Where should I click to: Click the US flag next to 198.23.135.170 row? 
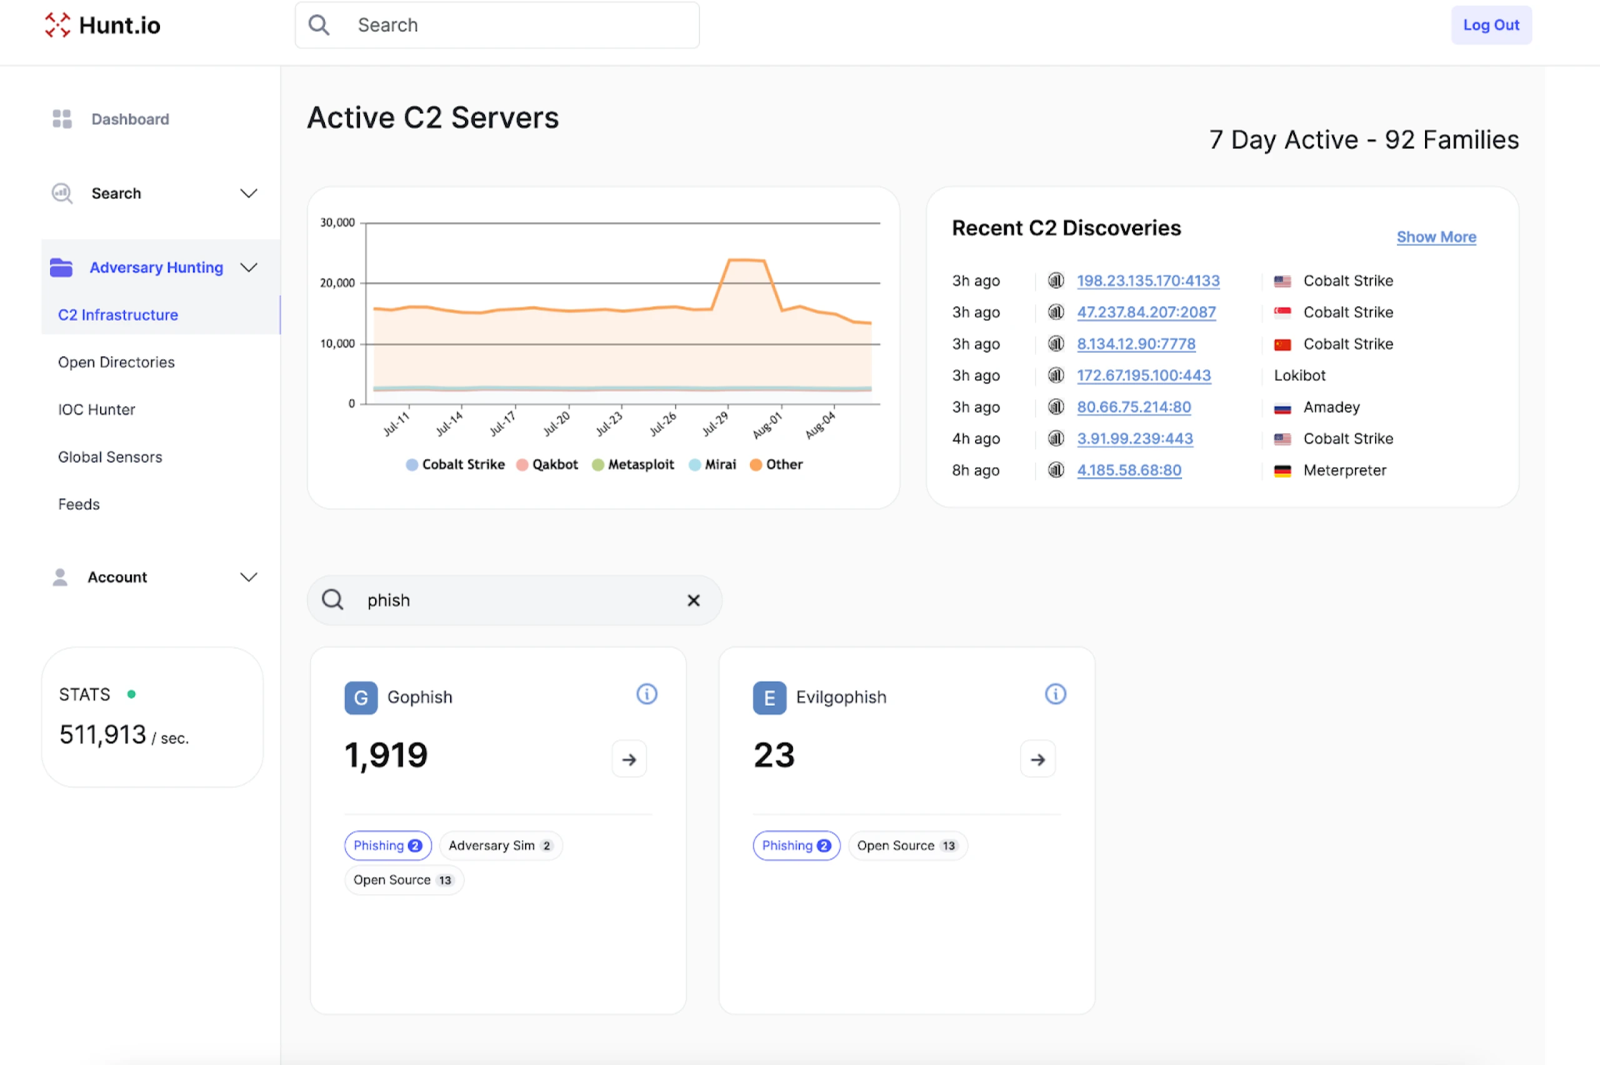click(1282, 281)
